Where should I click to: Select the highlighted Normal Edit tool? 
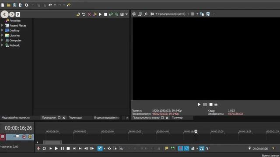(100, 148)
